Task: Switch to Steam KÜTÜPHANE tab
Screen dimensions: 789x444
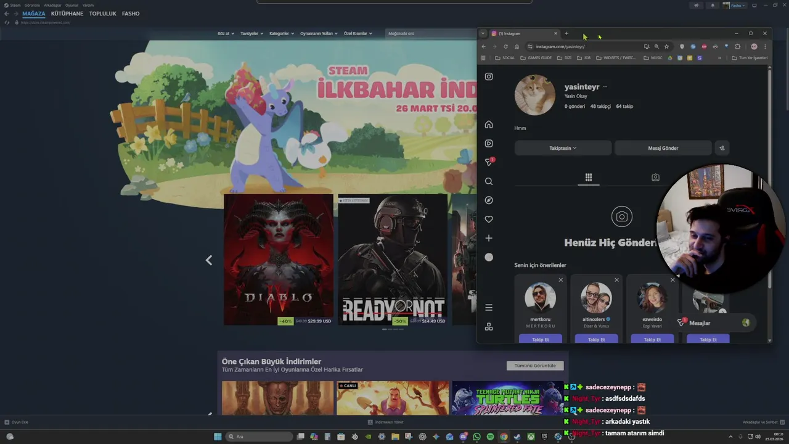Action: [67, 14]
